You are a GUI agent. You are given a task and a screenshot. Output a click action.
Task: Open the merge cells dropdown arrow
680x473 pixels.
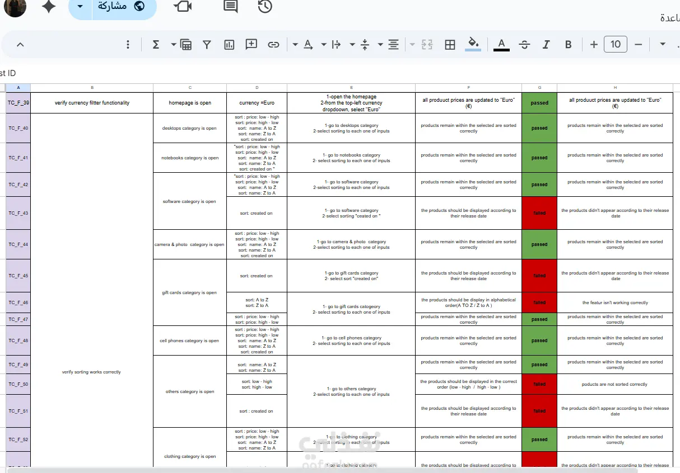coord(413,45)
